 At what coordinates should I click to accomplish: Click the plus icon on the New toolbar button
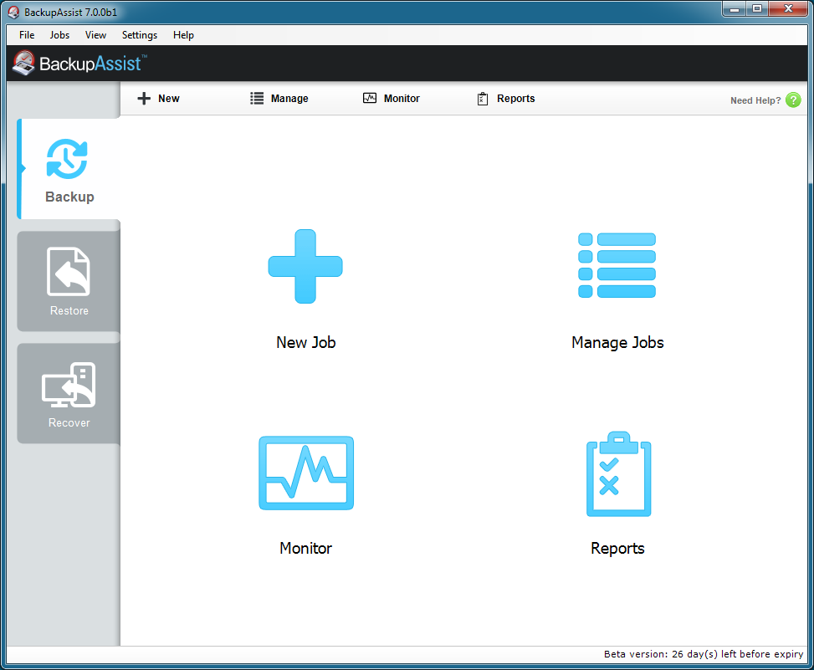click(x=144, y=98)
